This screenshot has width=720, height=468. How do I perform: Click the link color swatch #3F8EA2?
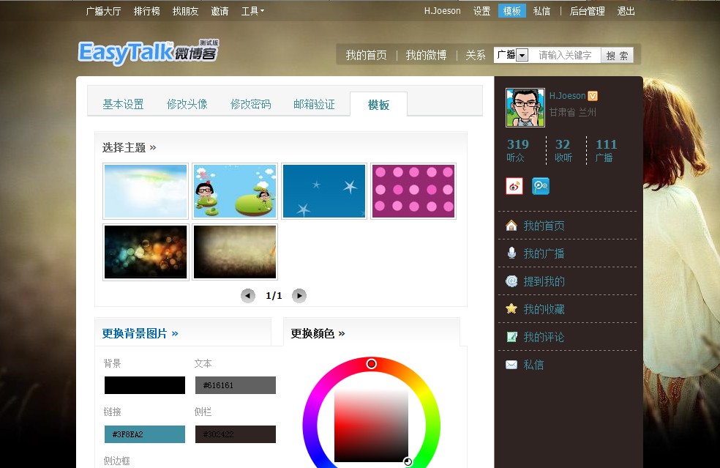pyautogui.click(x=144, y=434)
